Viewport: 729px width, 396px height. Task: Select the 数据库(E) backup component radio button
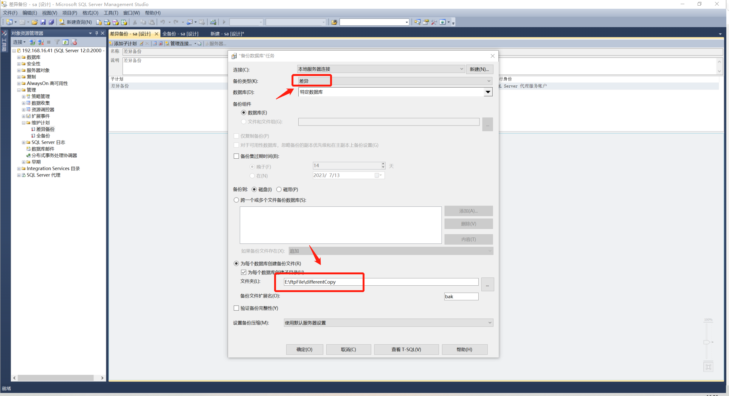[x=244, y=113]
